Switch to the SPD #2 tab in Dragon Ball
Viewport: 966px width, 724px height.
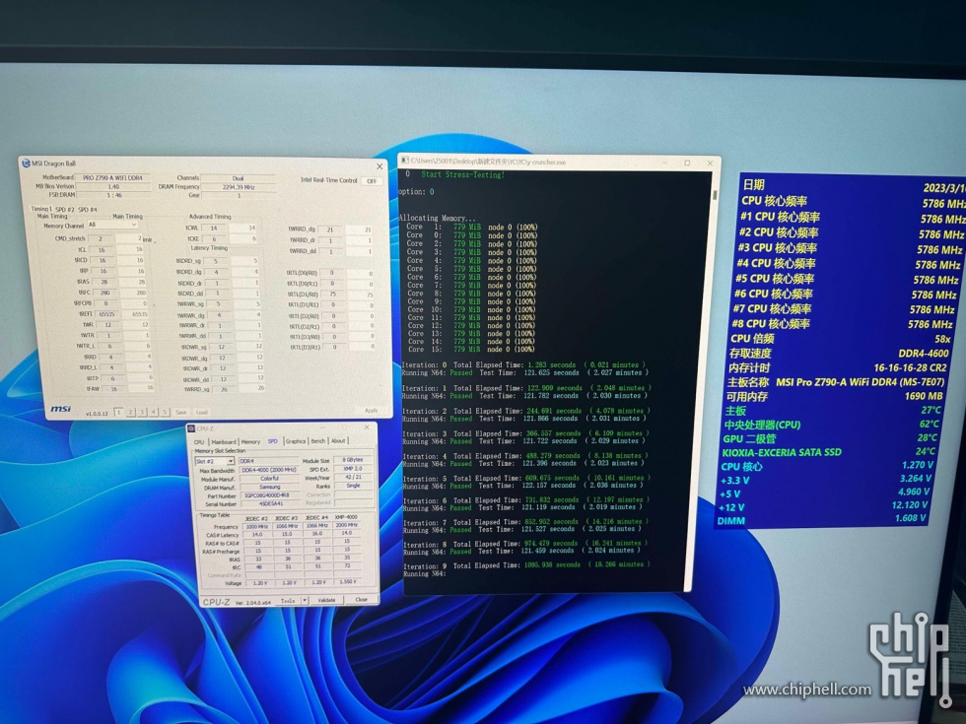[x=65, y=209]
